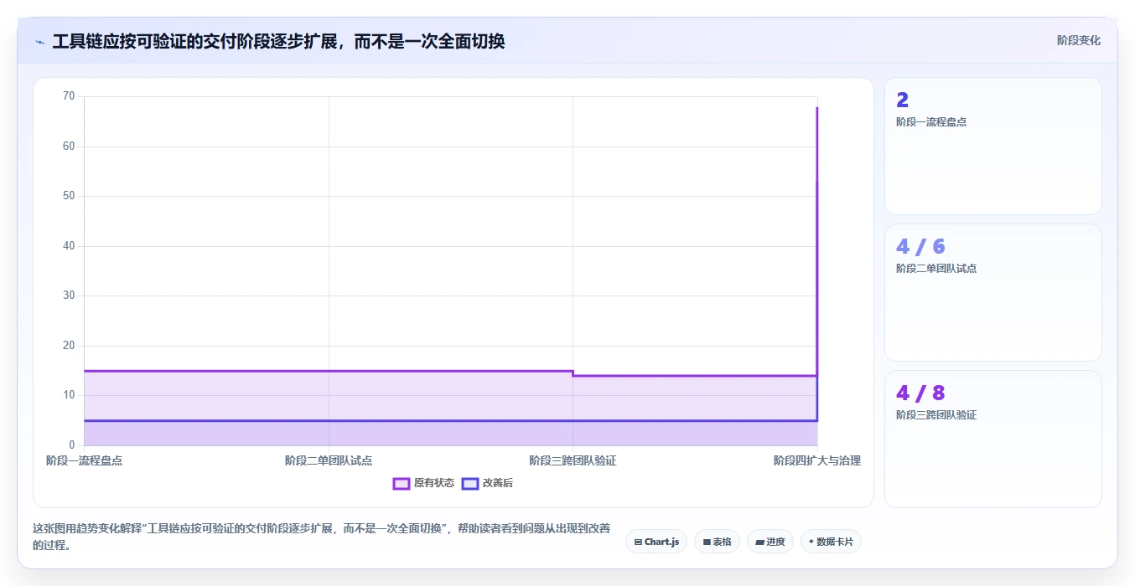Click the Chart.js tag chip

coord(656,542)
